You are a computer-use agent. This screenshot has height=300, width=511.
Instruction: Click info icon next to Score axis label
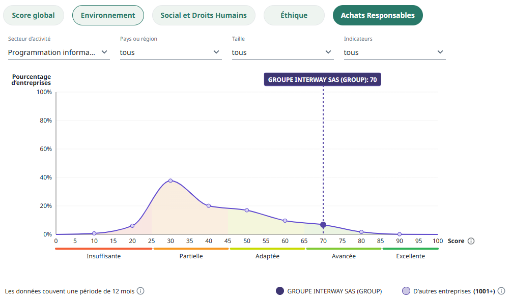471,241
